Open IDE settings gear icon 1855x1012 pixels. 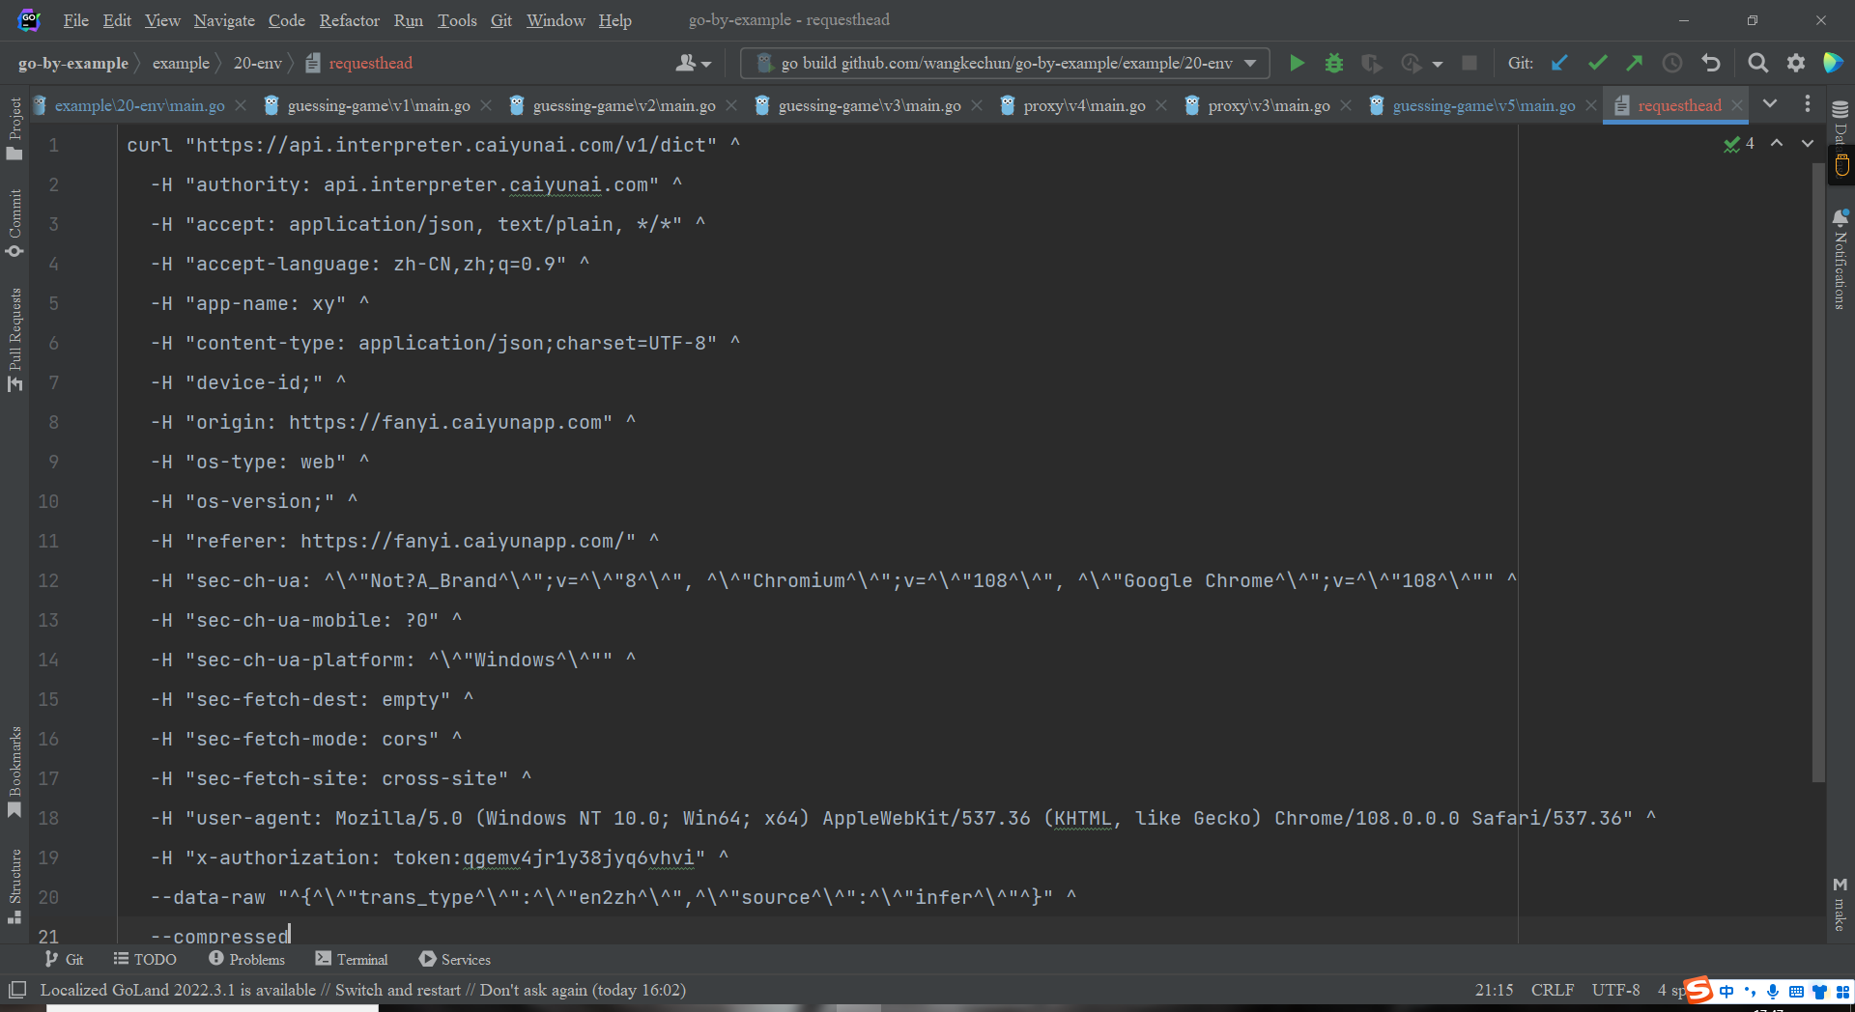(x=1795, y=64)
